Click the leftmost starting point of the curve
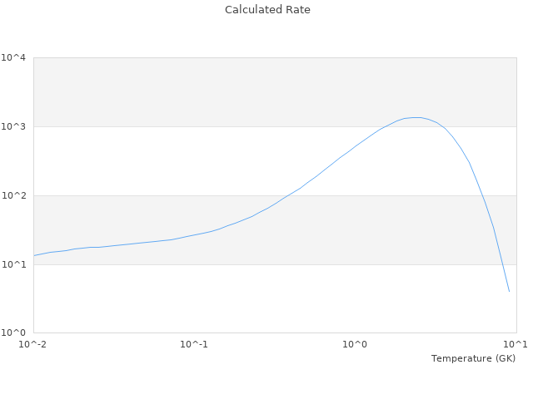This screenshot has height=399, width=533. point(34,255)
